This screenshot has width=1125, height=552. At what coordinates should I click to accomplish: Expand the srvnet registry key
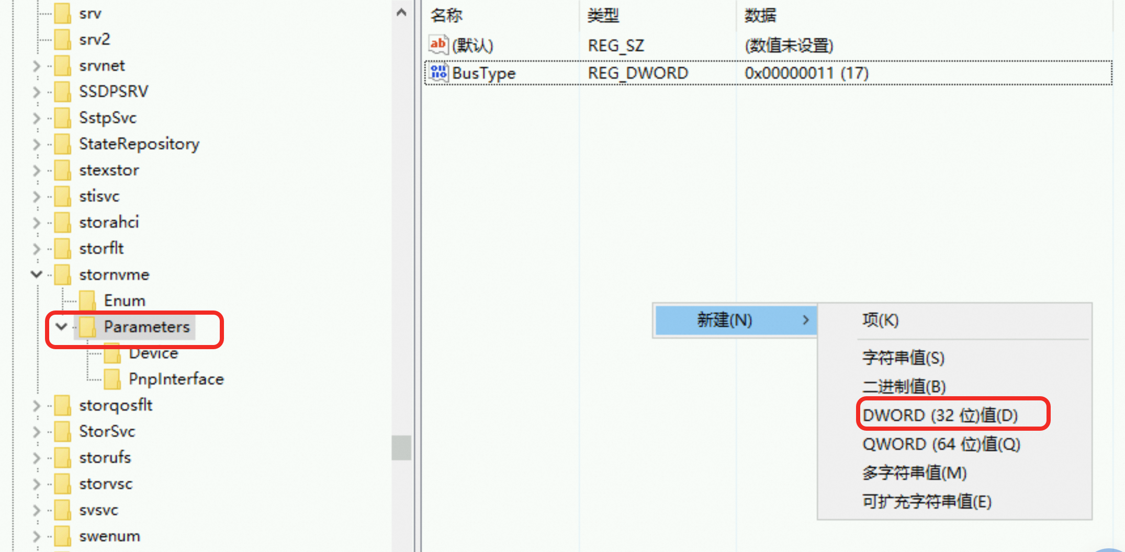36,66
